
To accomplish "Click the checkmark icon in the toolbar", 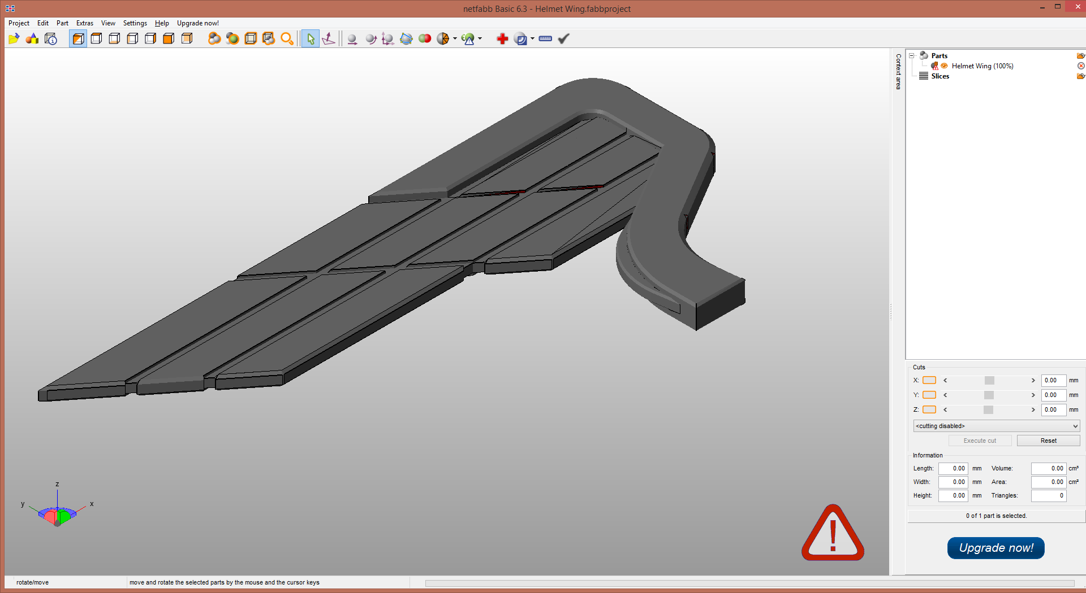I will (563, 38).
